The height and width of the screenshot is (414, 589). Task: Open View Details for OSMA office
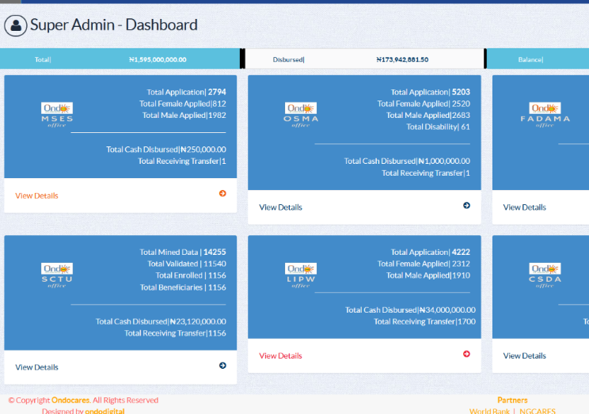[x=280, y=207]
